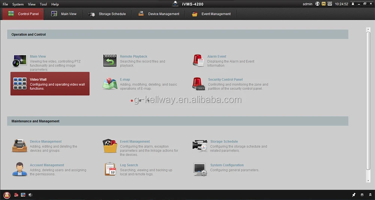The width and height of the screenshot is (375, 200).
Task: Toggle the speaker audio icon
Action: [x=30, y=195]
